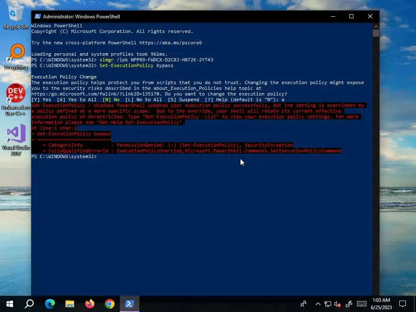Open the People icon in system tray

click(x=303, y=304)
